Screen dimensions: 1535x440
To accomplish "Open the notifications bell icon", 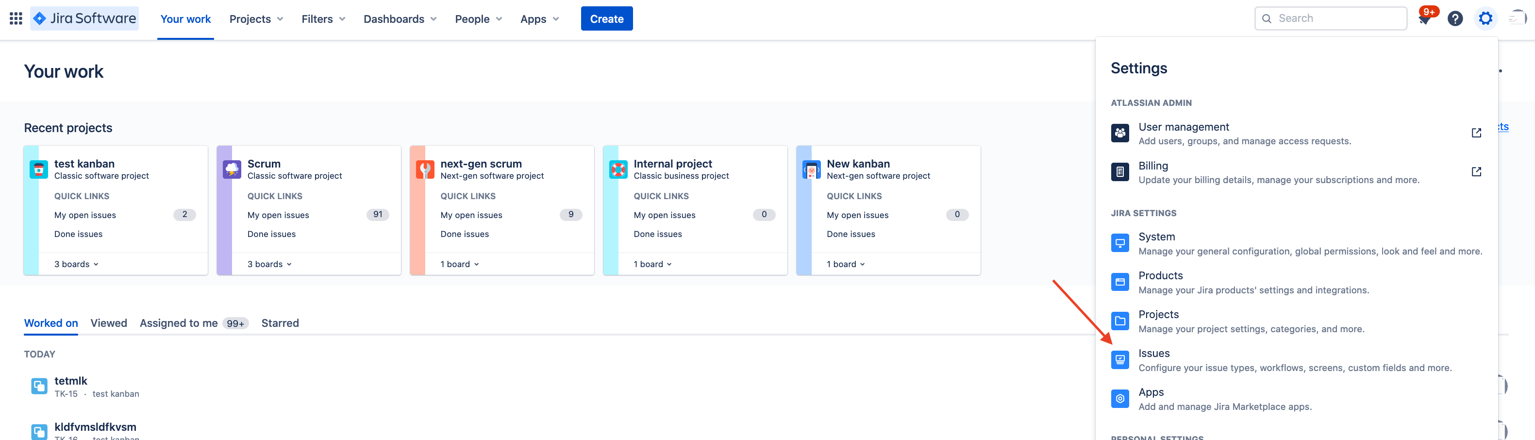I will coord(1425,18).
